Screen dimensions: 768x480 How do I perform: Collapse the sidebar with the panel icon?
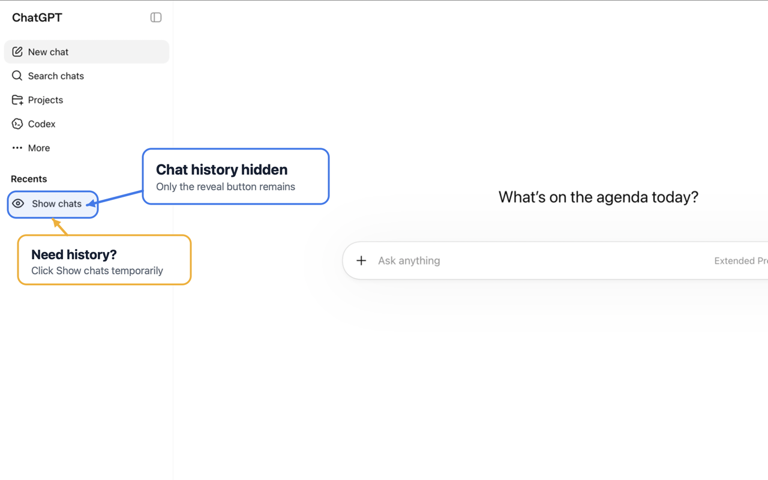tap(156, 17)
